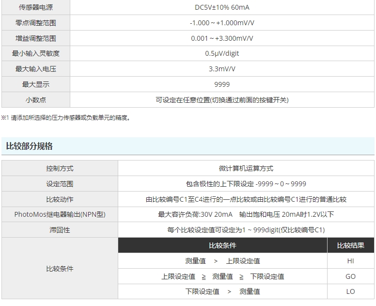Click the '控制方式' row label

coord(60,168)
